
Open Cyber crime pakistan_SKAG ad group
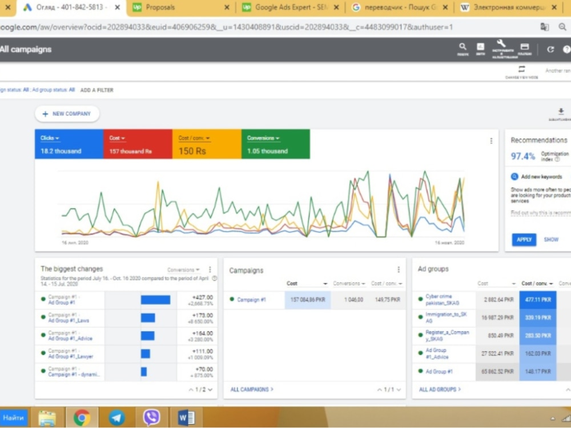[442, 300]
